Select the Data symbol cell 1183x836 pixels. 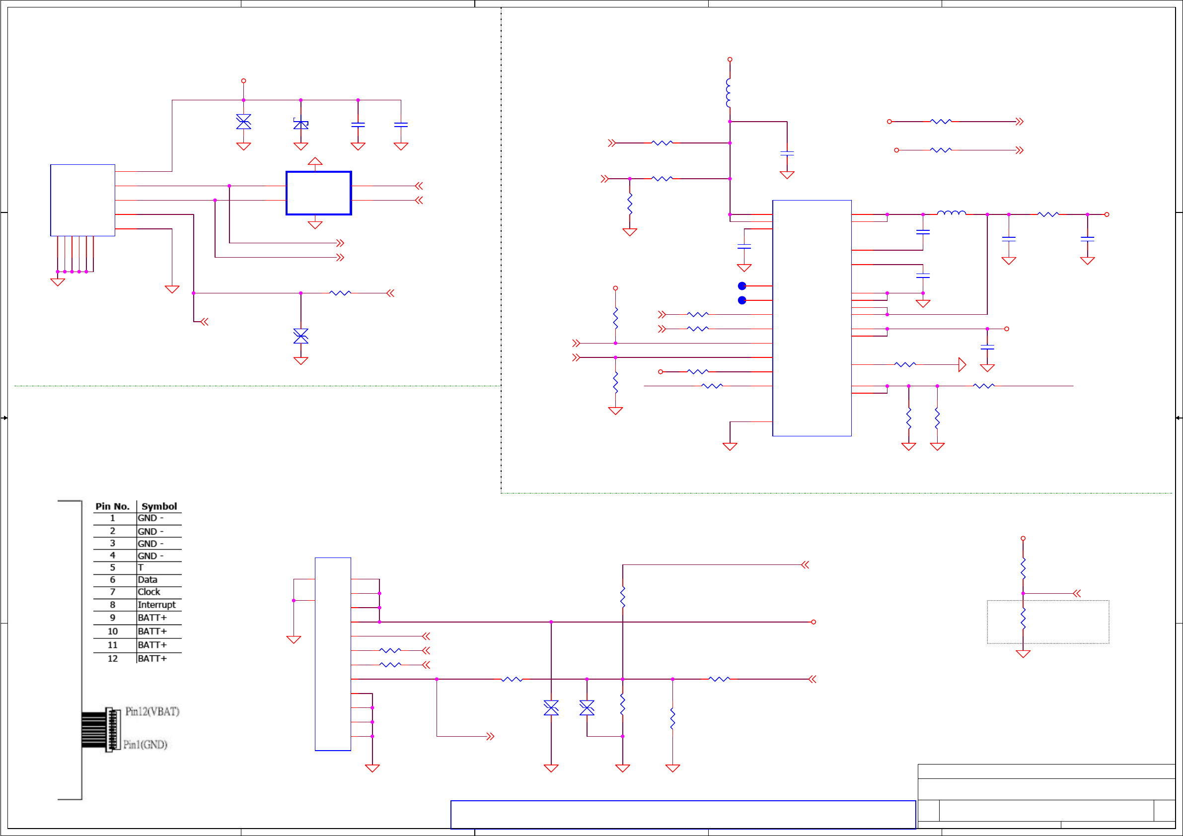(148, 580)
